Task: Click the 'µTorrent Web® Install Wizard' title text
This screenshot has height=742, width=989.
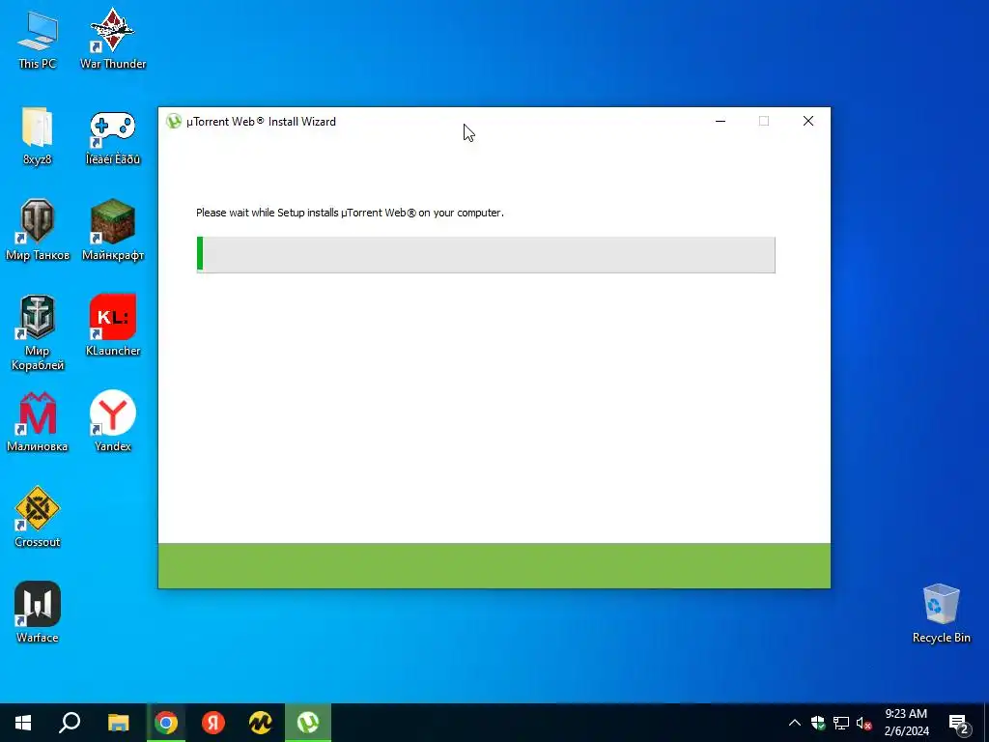Action: tap(261, 122)
